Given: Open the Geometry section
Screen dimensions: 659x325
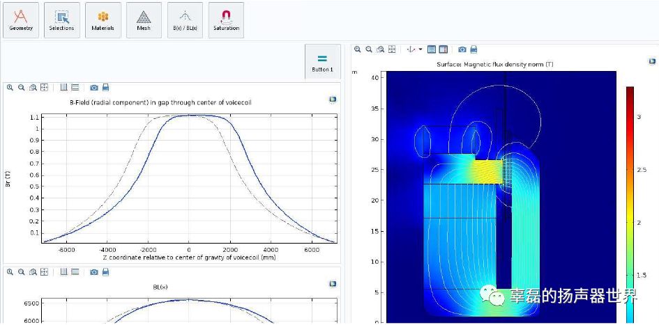Looking at the screenshot, I should (x=21, y=20).
